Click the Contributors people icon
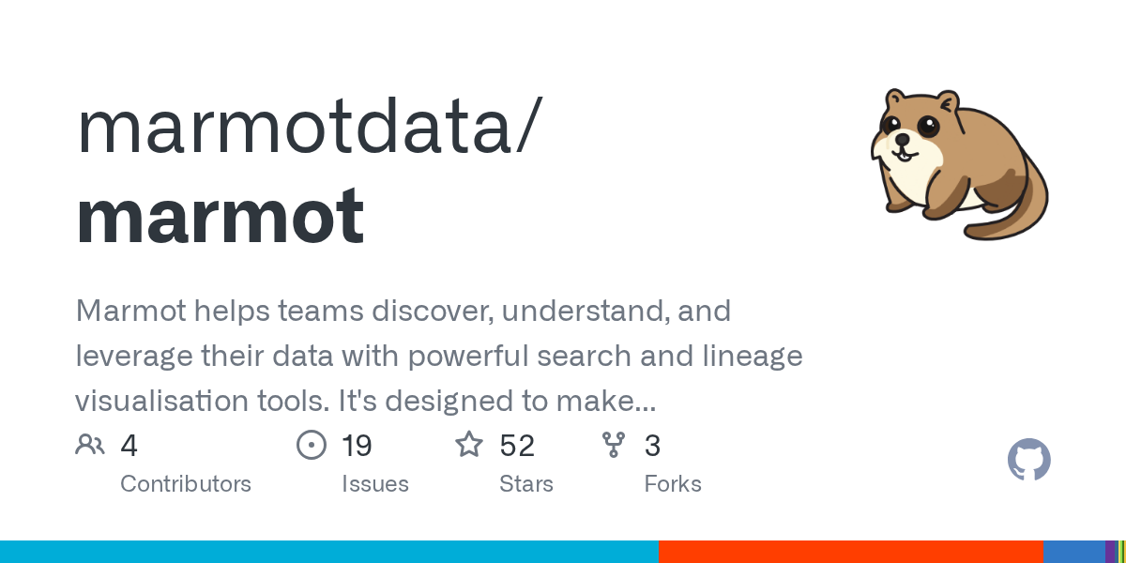This screenshot has width=1126, height=563. click(90, 445)
